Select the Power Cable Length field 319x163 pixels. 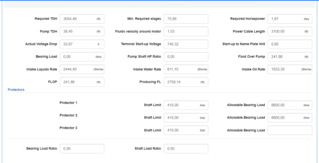290,32
